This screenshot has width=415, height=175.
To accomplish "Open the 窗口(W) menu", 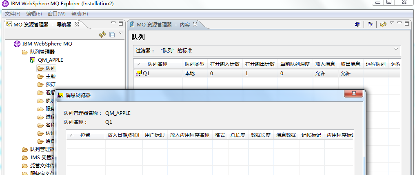I will point(56,14).
